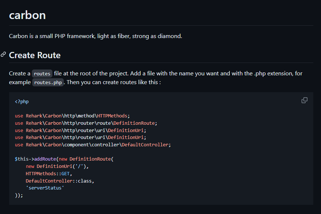Click the inline code word routes

(42, 74)
